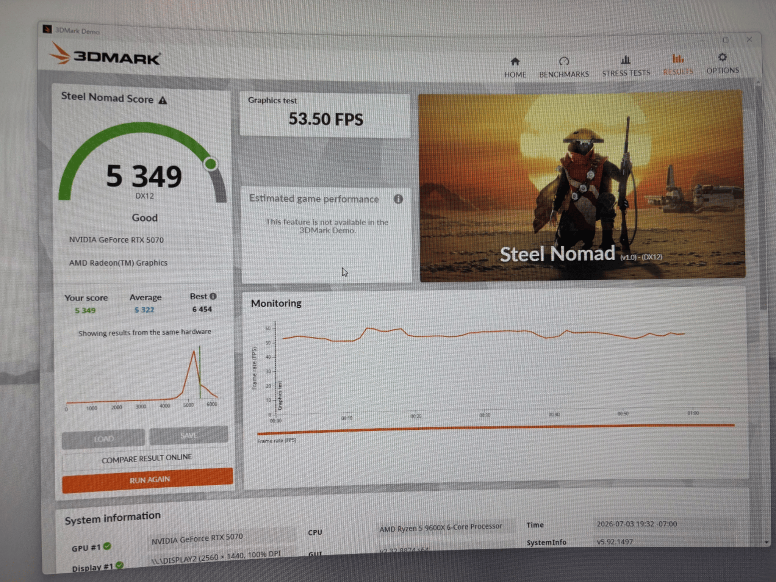Click COMPARE RESULT ONLINE
This screenshot has width=776, height=582.
coord(147,458)
